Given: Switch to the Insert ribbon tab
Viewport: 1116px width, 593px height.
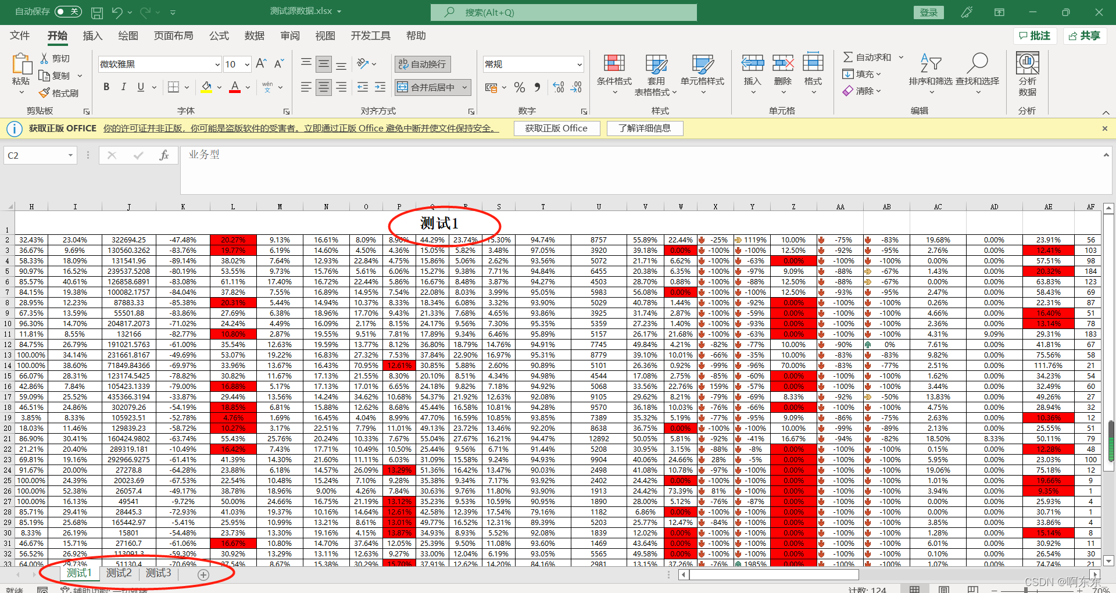Looking at the screenshot, I should (92, 36).
